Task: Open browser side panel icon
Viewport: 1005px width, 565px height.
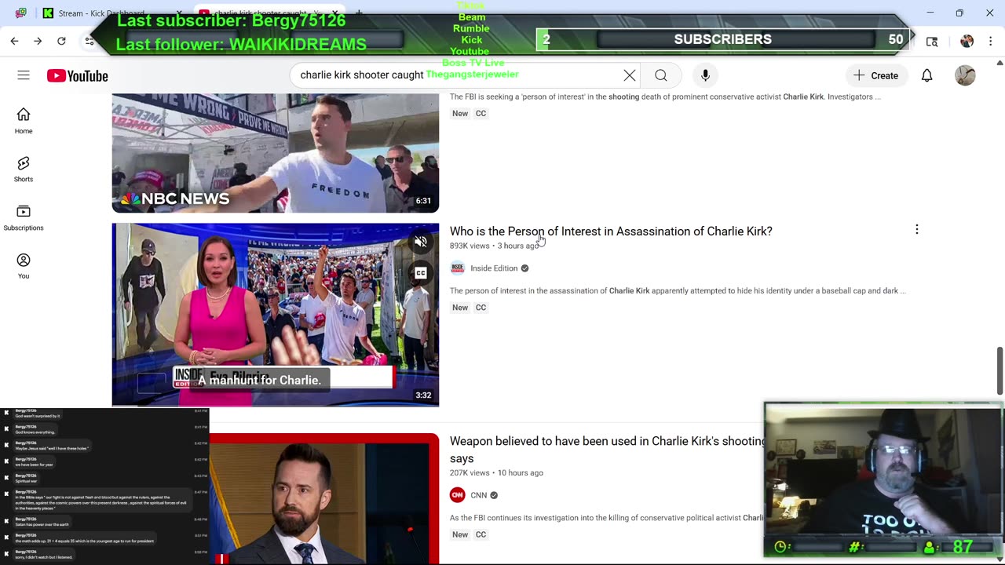Action: point(932,41)
